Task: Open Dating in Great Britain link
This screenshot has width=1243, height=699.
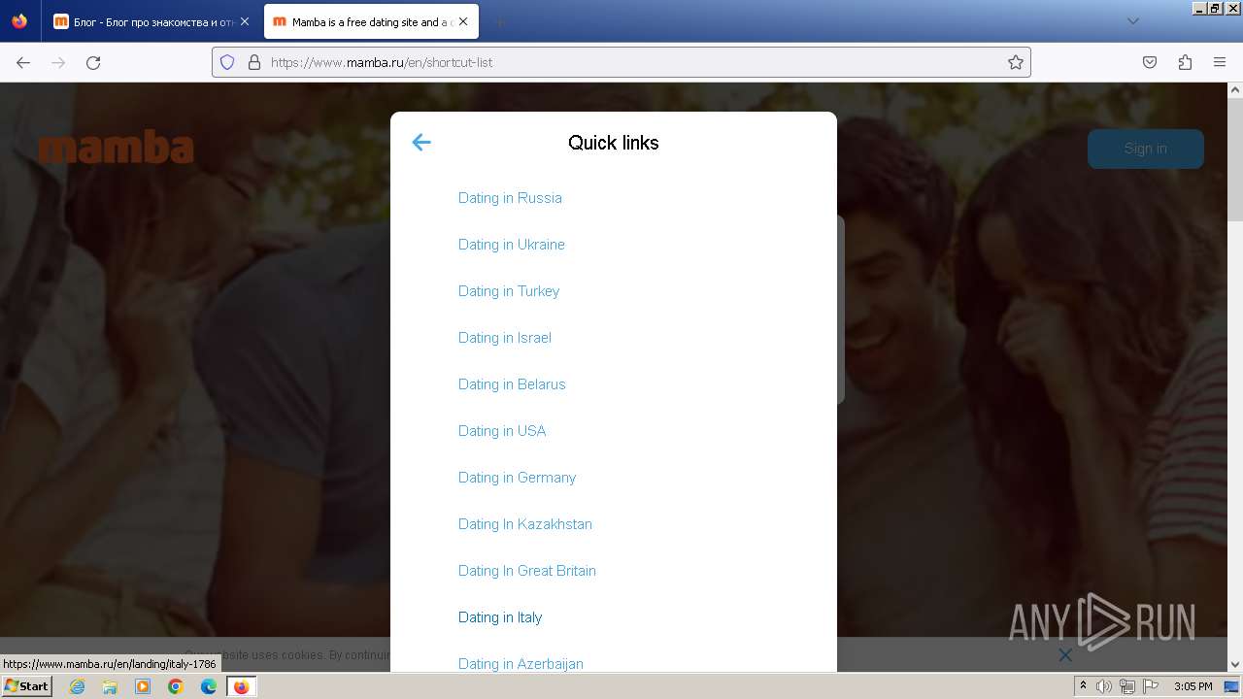Action: 527,571
